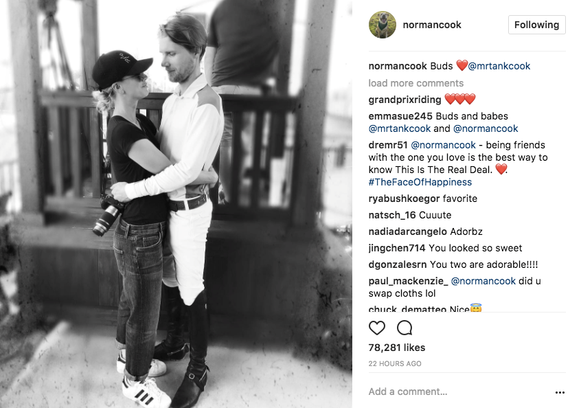Click the heart like icon

coord(377,328)
